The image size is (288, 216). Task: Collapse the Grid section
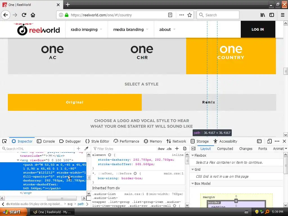192,169
